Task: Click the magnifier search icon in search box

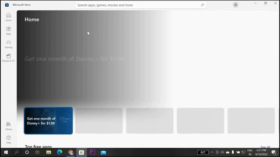Action: [x=202, y=5]
